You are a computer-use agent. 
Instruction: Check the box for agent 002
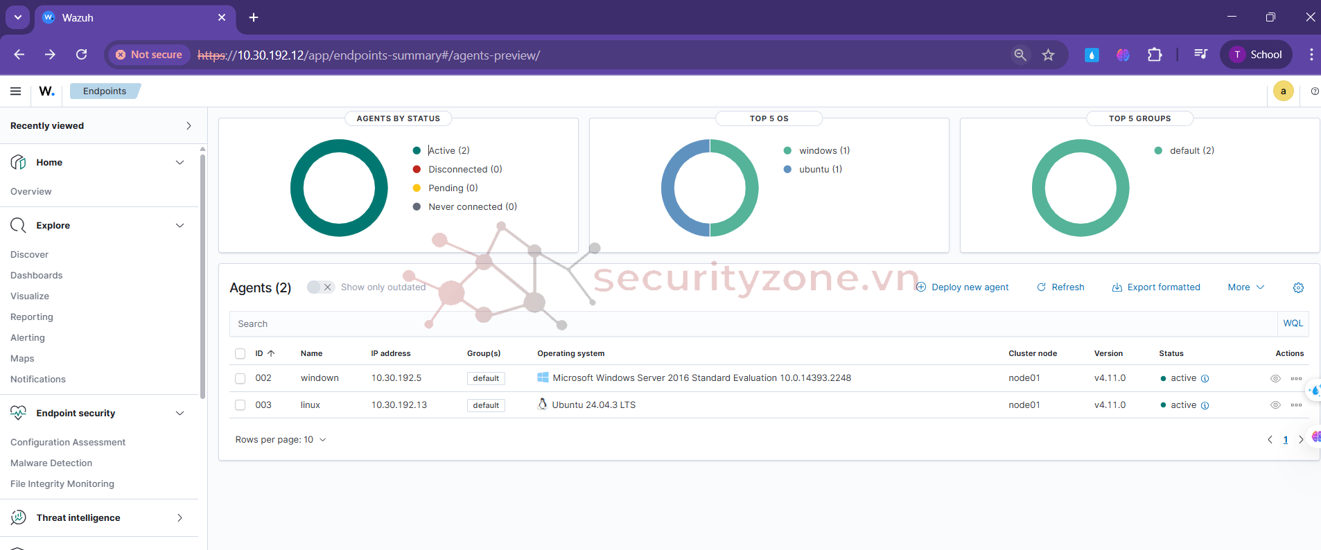click(x=240, y=378)
